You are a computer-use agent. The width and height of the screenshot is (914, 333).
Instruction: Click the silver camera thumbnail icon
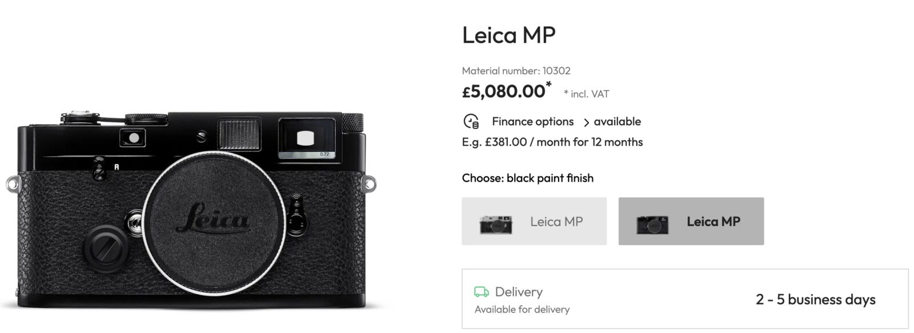[x=495, y=223]
